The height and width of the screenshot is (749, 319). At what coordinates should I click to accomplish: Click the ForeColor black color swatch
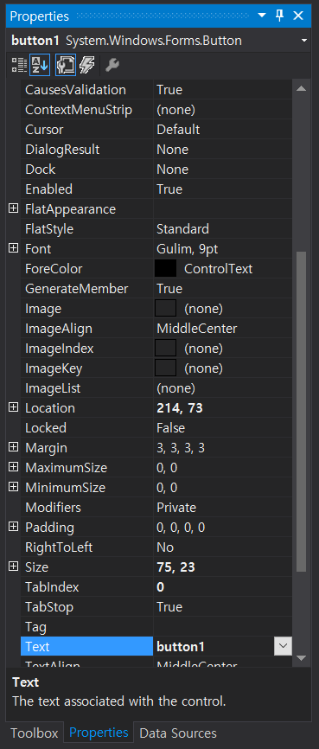tap(166, 268)
